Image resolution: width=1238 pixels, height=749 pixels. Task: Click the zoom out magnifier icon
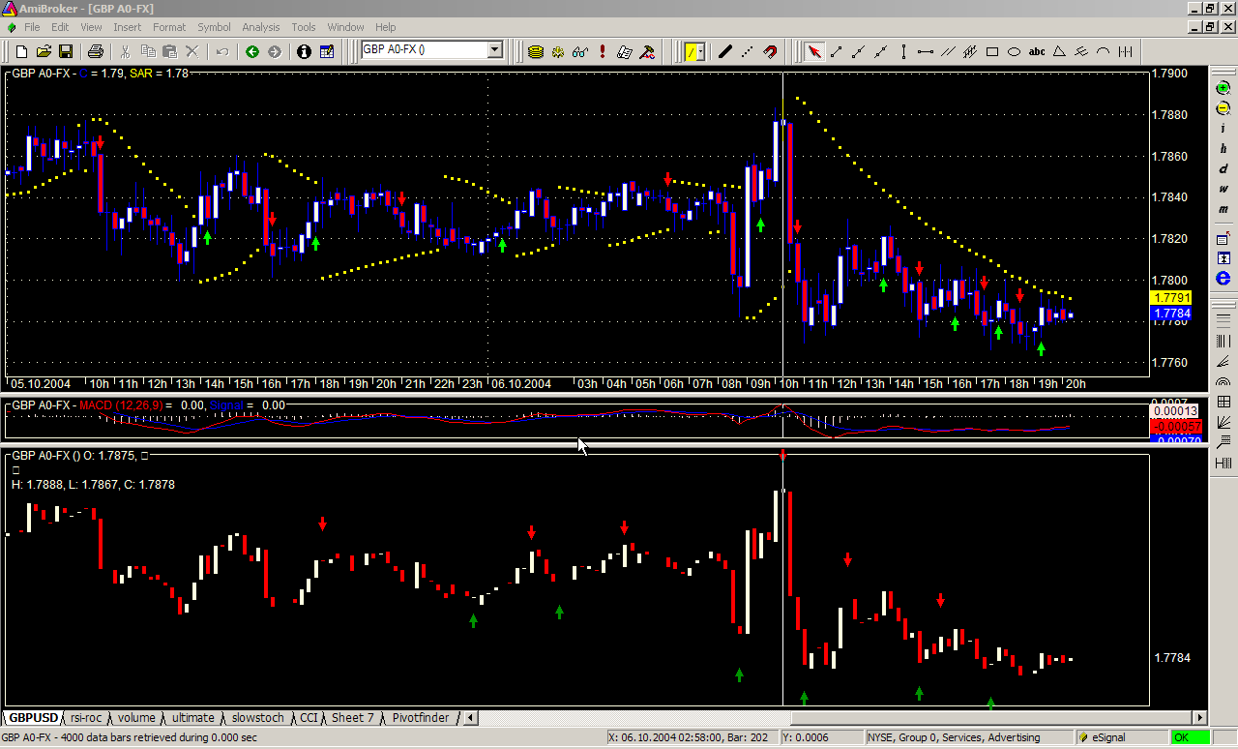point(1223,108)
